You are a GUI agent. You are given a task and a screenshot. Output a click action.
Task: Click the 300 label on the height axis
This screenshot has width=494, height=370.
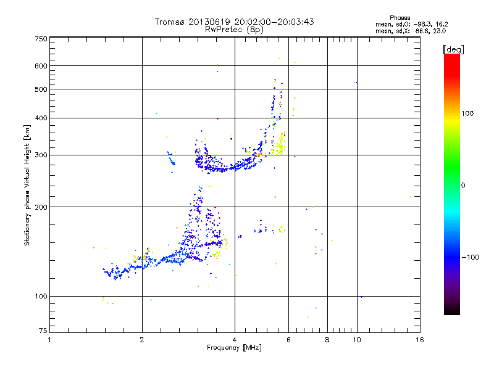coord(41,155)
